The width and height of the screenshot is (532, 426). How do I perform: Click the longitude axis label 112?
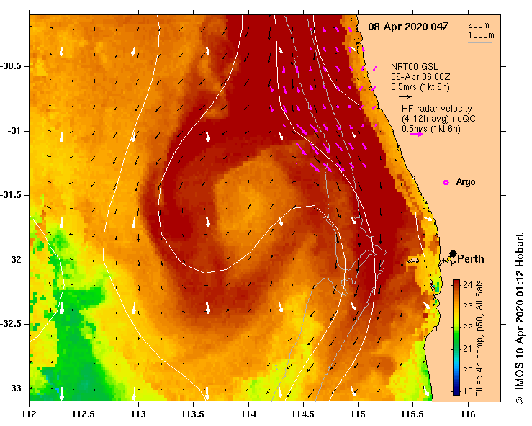coord(30,414)
